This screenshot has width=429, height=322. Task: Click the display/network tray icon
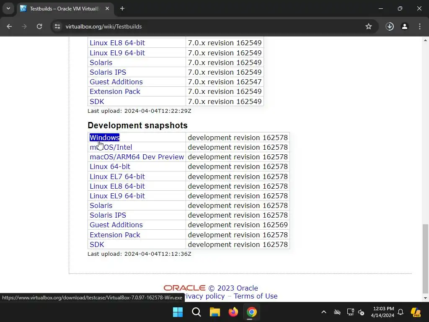click(351, 312)
